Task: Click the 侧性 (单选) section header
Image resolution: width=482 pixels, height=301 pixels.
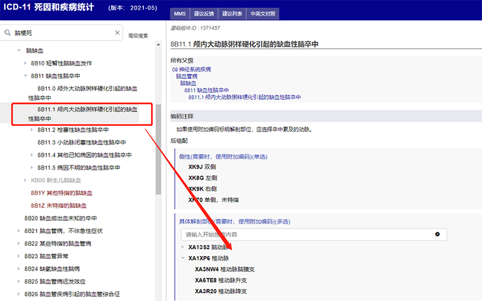Action: point(223,157)
